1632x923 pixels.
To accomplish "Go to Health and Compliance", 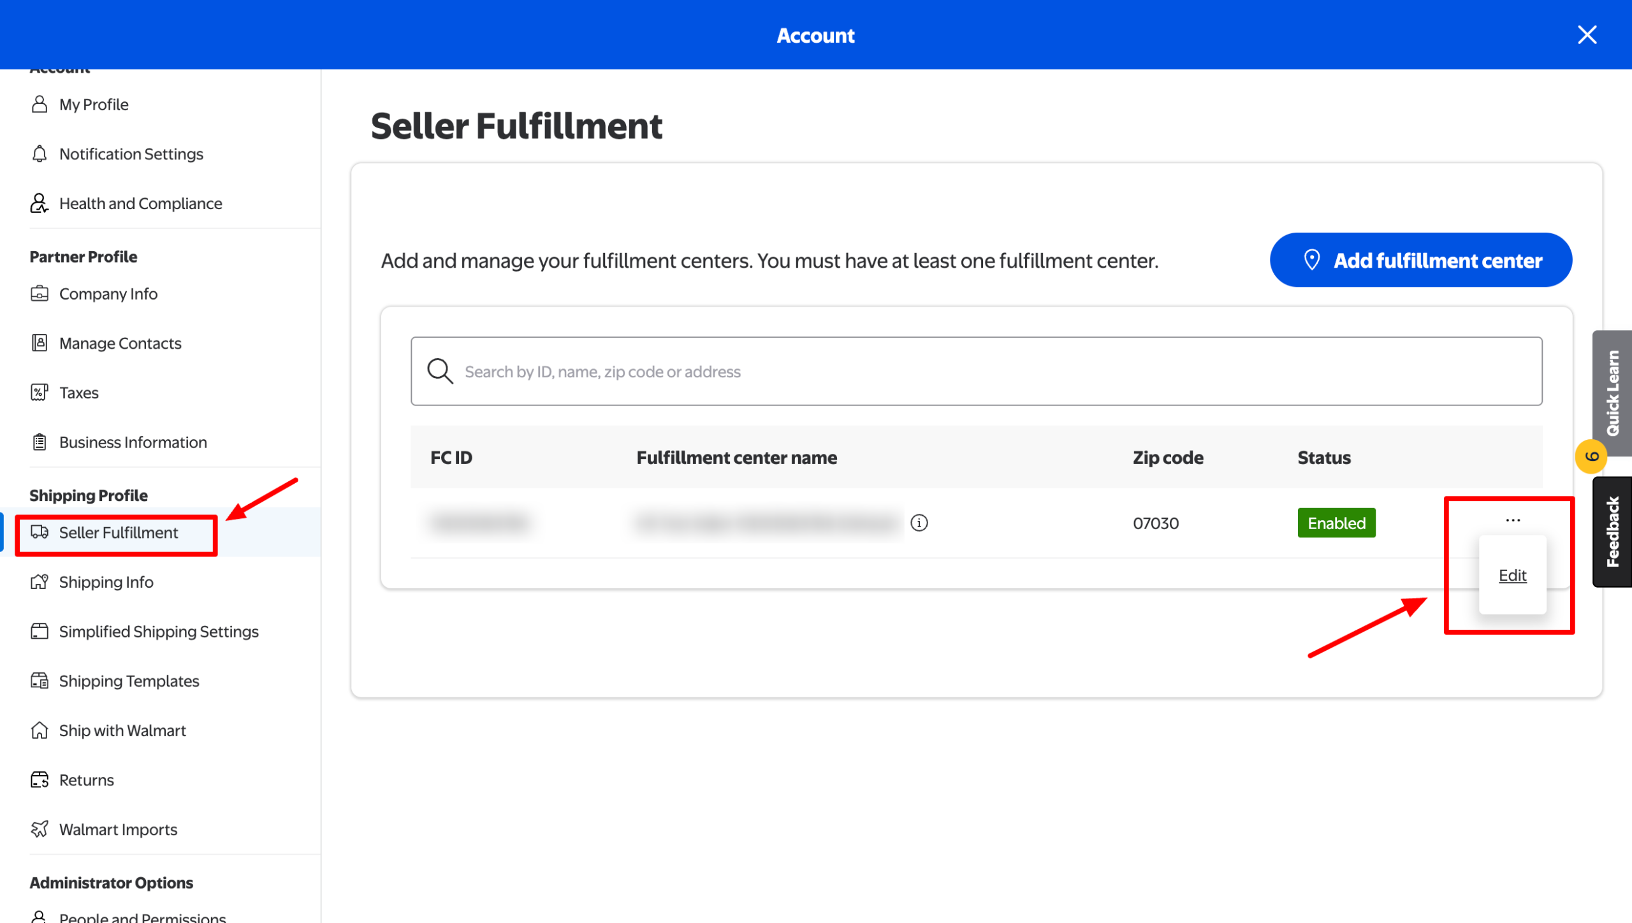I will pos(141,203).
